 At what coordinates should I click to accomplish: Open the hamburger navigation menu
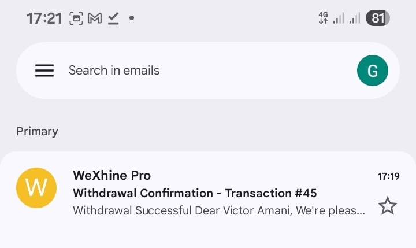tap(44, 71)
